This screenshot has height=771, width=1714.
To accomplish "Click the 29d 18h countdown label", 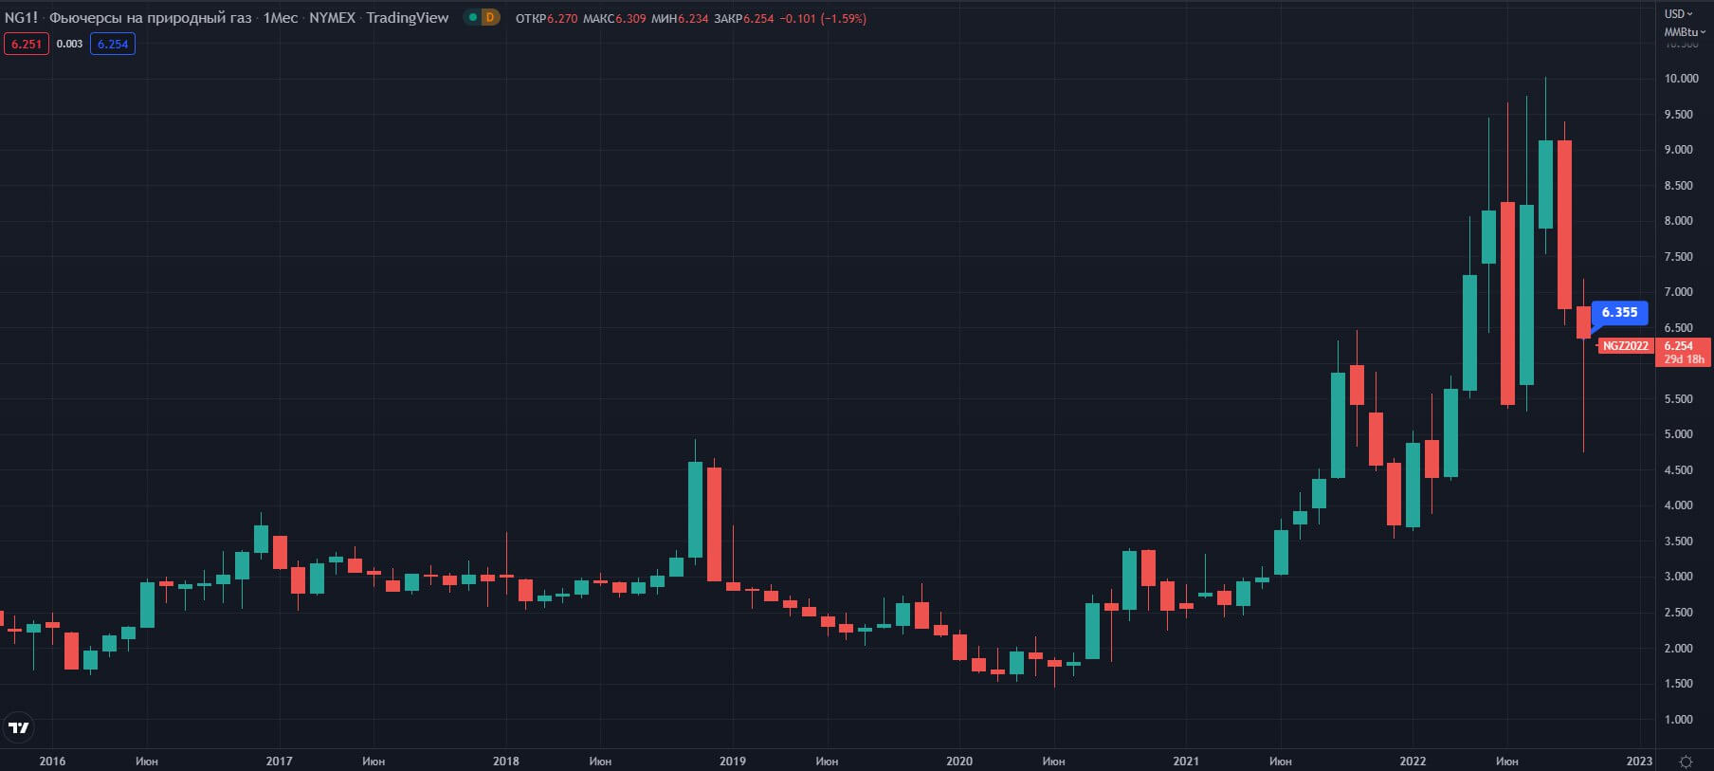I will (1684, 359).
